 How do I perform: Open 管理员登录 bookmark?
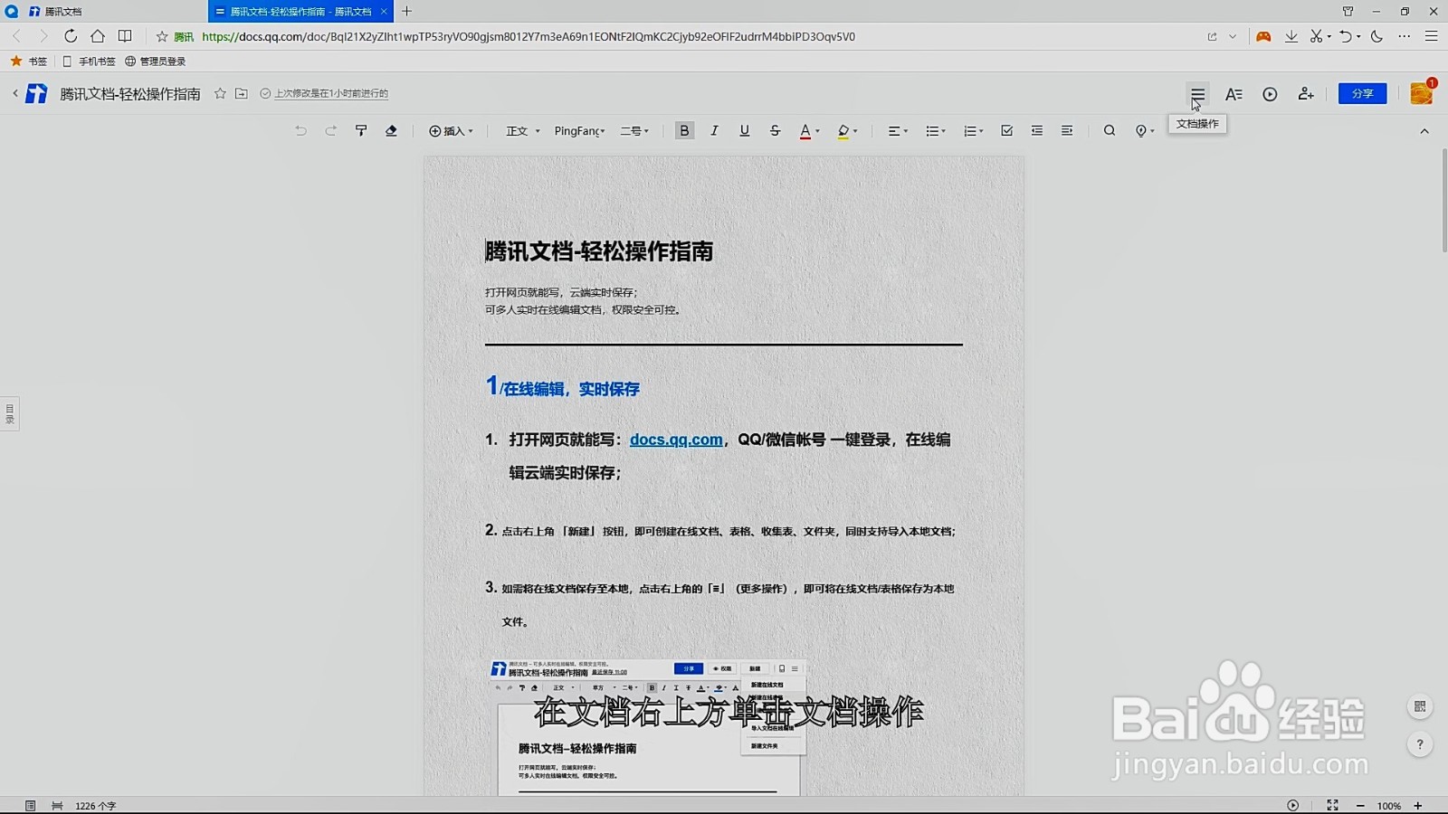coord(156,62)
